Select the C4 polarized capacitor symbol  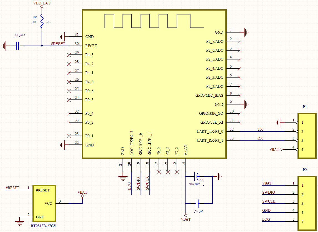pos(197,176)
